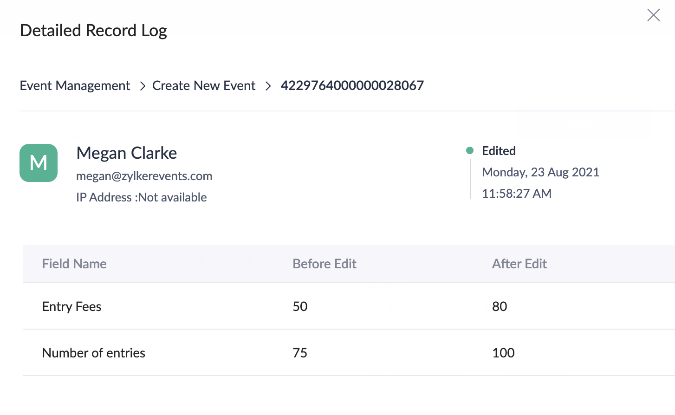This screenshot has height=415, width=675.
Task: Click the green M avatar icon
Action: tap(39, 163)
